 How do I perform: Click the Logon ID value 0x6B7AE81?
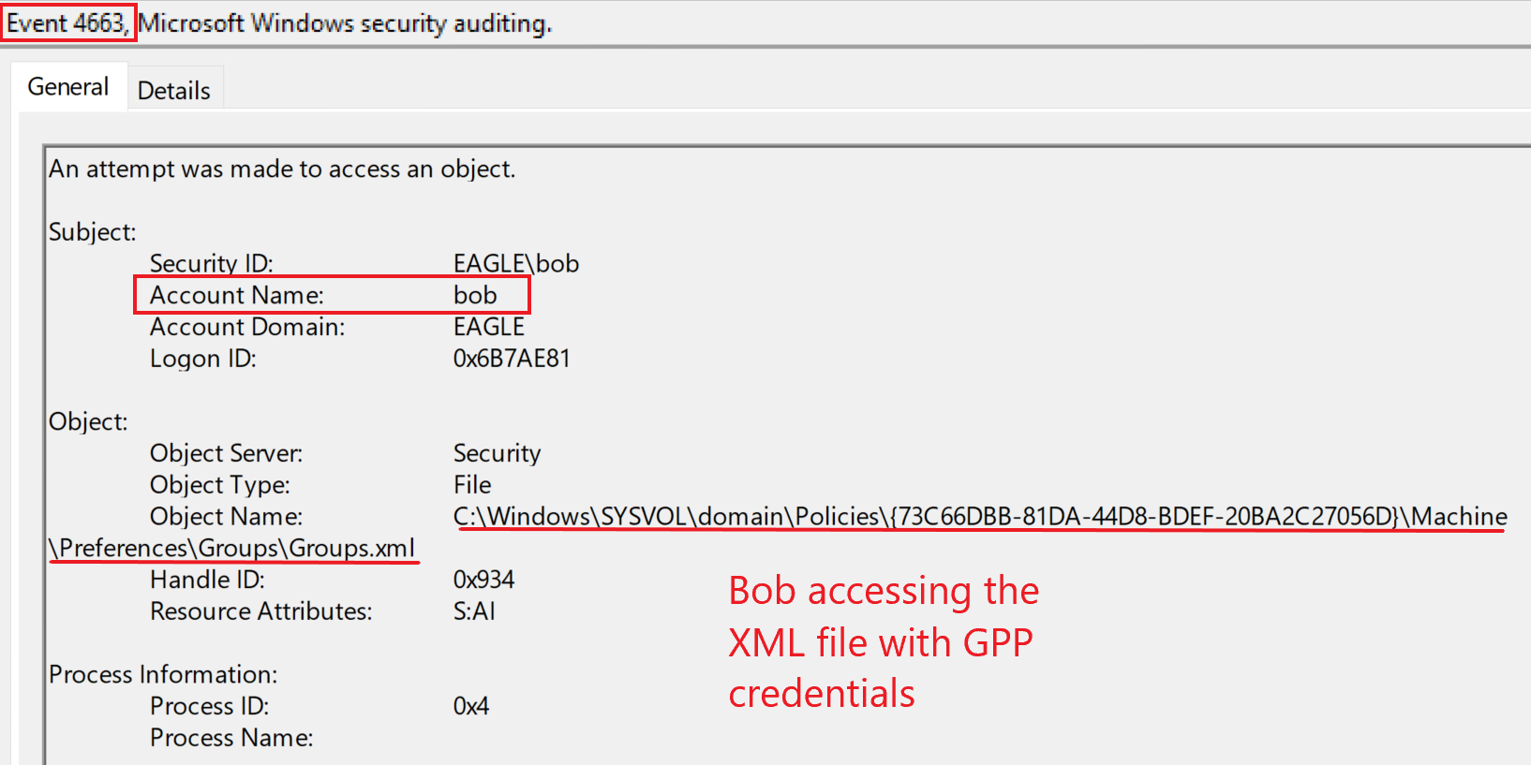click(512, 359)
